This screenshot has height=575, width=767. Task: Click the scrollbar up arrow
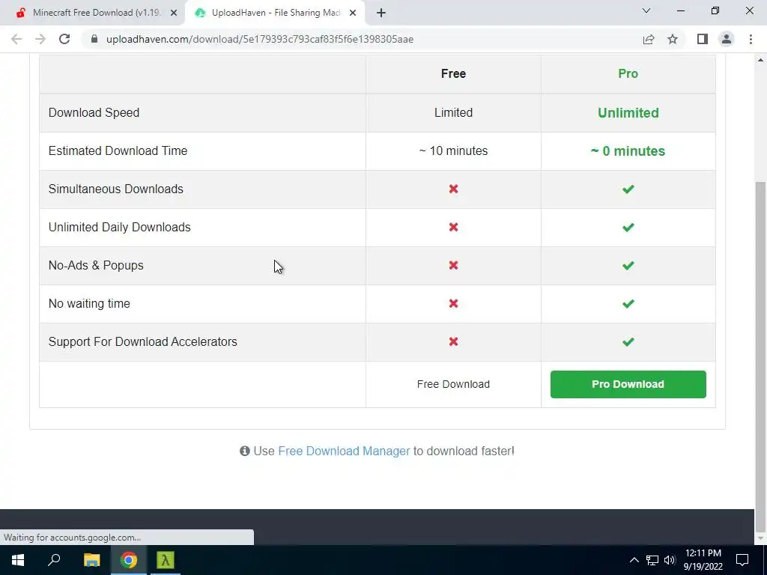[x=760, y=60]
